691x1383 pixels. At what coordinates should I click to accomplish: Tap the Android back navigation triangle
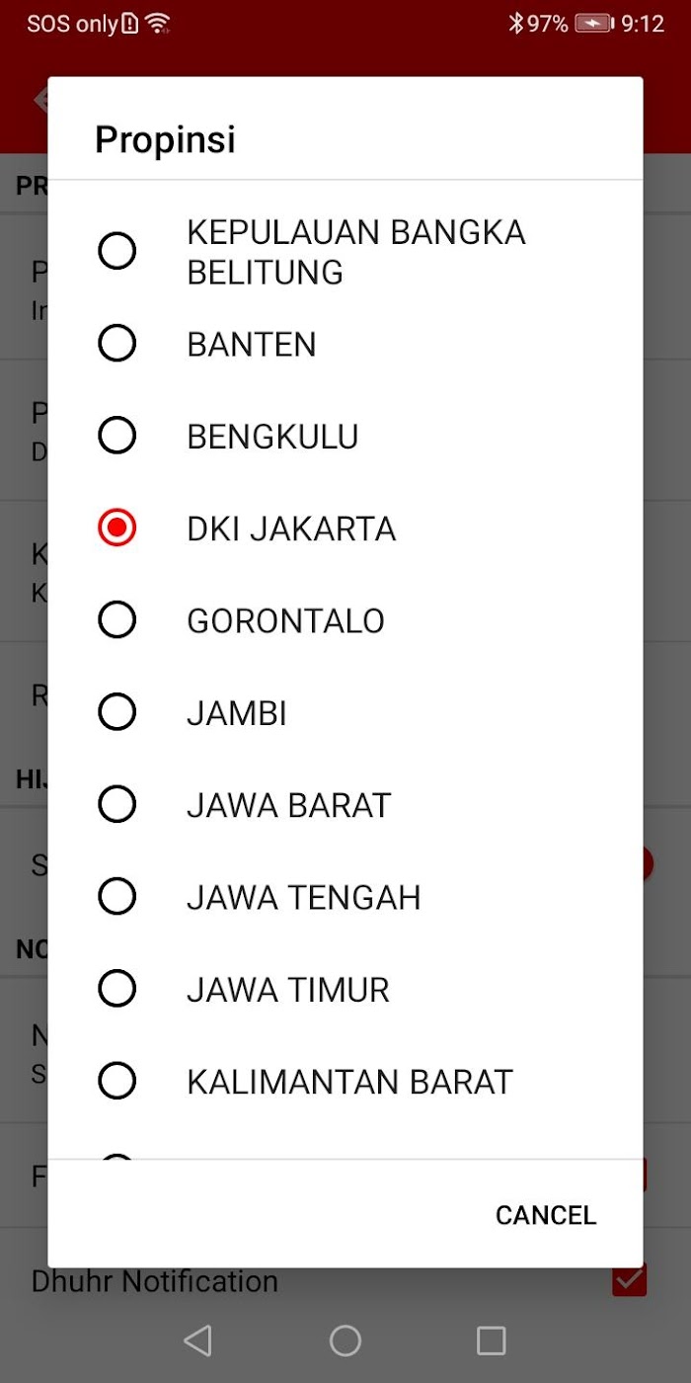pos(198,1341)
